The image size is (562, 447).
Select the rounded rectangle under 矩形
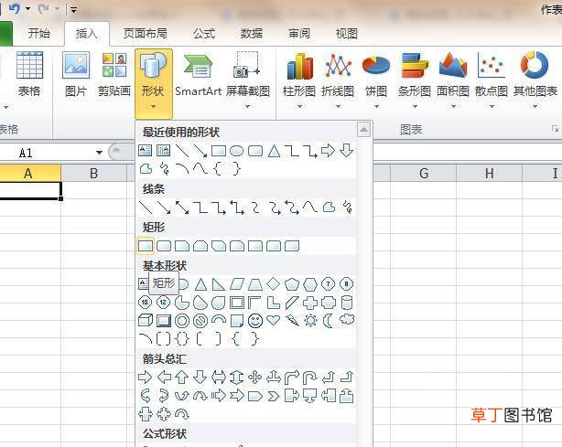164,246
